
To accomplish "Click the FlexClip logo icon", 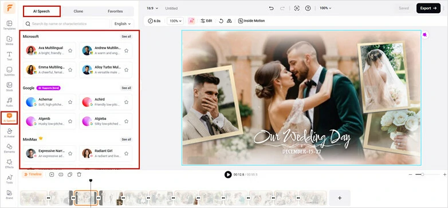I will point(9,8).
